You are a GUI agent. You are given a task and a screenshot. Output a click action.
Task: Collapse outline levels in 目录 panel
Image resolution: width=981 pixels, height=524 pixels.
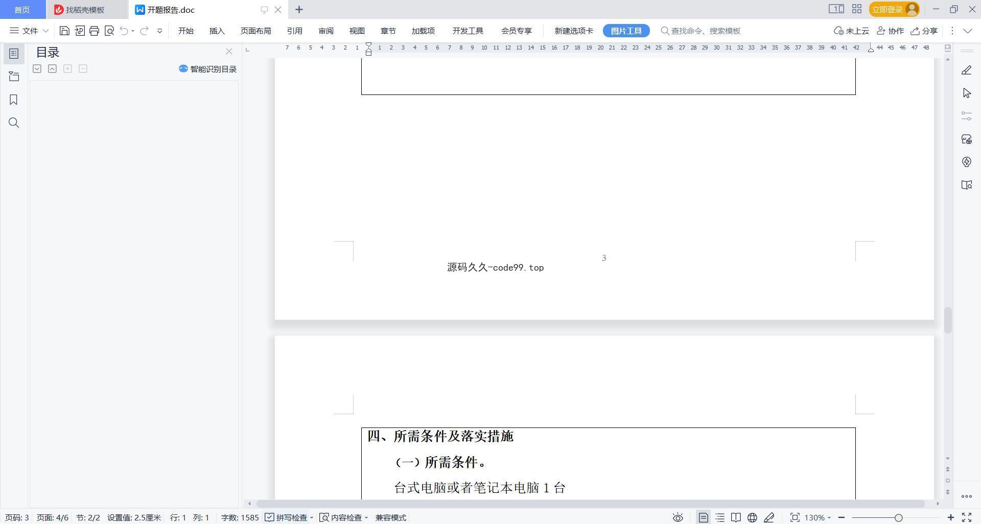tap(52, 68)
